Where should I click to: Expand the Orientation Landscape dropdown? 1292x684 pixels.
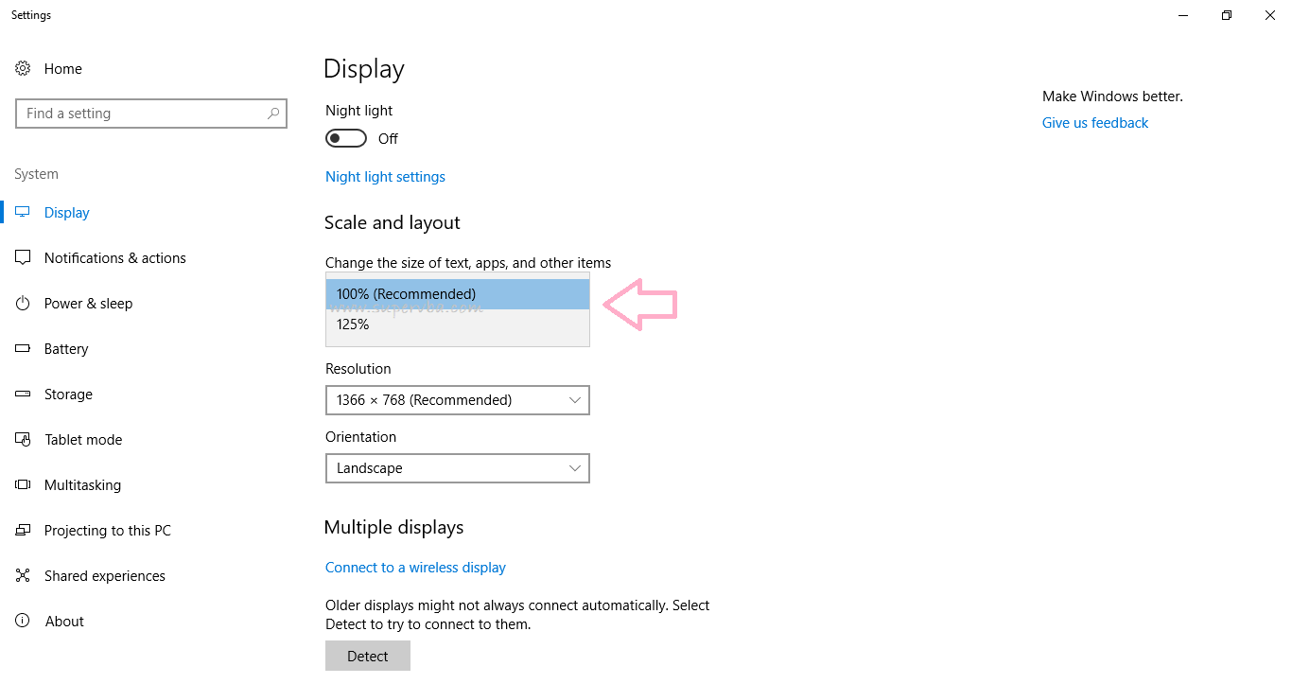[x=458, y=468]
